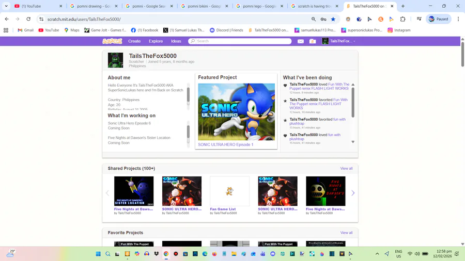This screenshot has height=261, width=465.
Task: Open the Facebook bookmark
Action: (x=145, y=30)
